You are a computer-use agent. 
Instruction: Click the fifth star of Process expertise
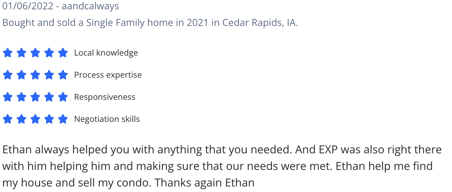point(63,75)
